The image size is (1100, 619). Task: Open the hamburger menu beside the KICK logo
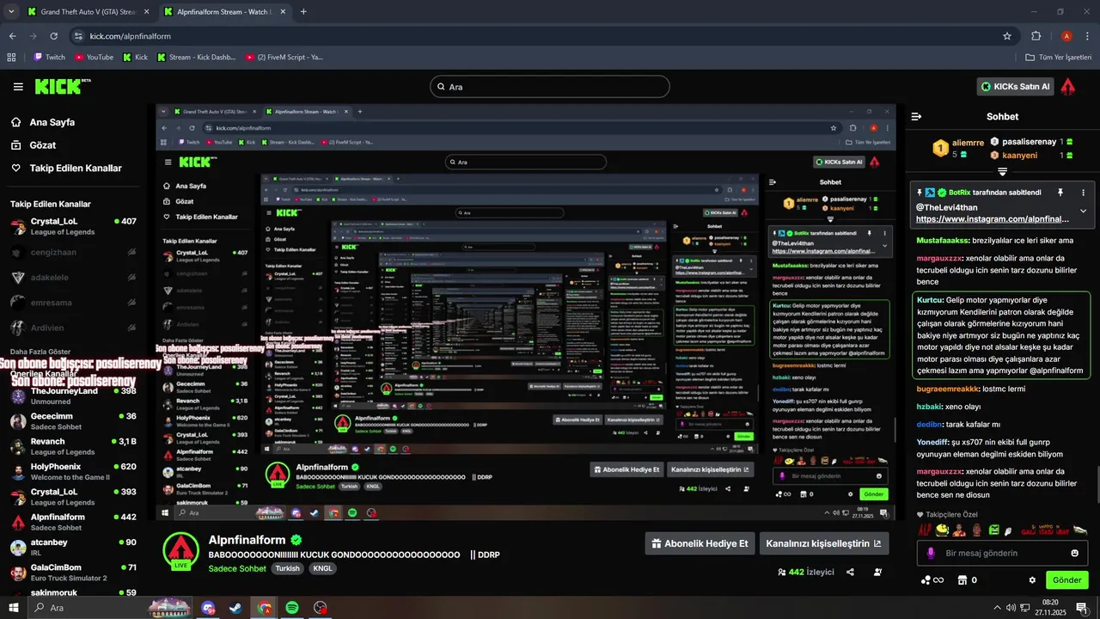pos(18,87)
